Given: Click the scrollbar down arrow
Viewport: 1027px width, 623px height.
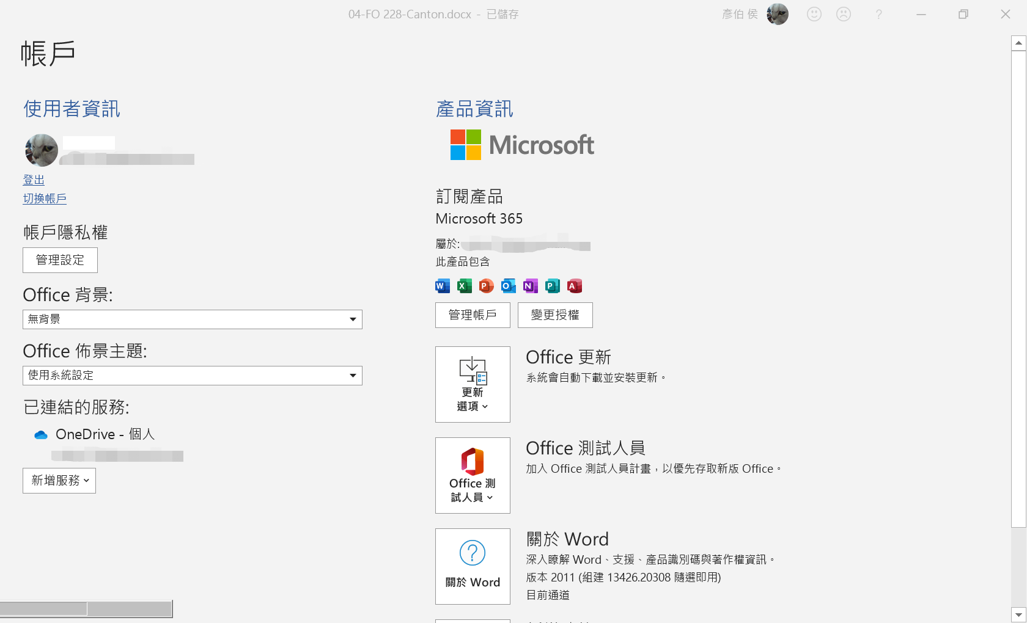Looking at the screenshot, I should point(1018,614).
